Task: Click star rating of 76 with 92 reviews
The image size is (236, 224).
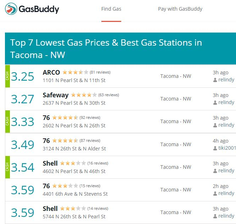Action: tap(65, 117)
